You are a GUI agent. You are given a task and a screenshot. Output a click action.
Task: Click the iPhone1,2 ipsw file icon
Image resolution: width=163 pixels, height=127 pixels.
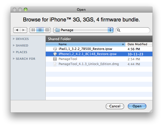(55, 54)
